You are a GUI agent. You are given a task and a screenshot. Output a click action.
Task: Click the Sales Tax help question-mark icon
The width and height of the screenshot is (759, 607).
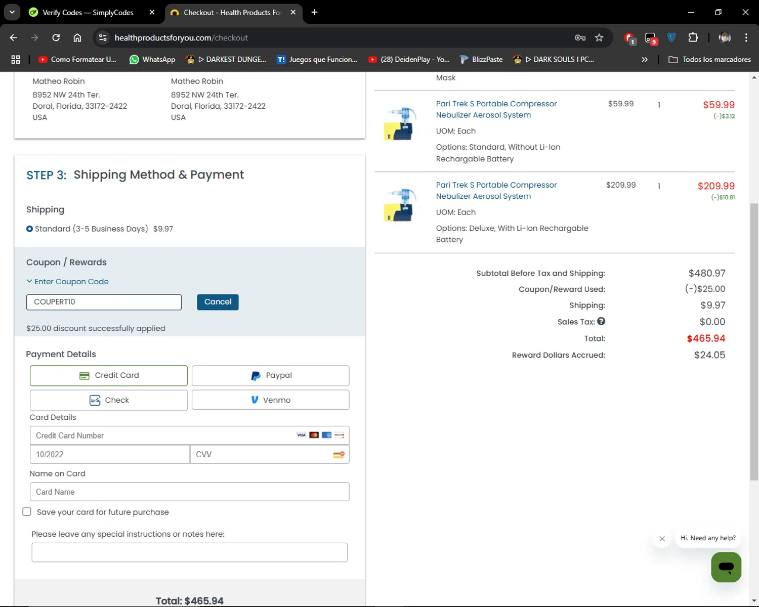click(601, 321)
